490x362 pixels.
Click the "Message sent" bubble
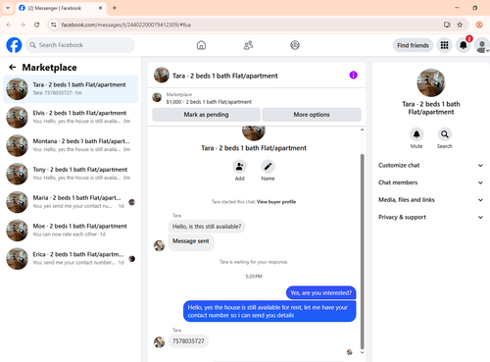point(191,242)
